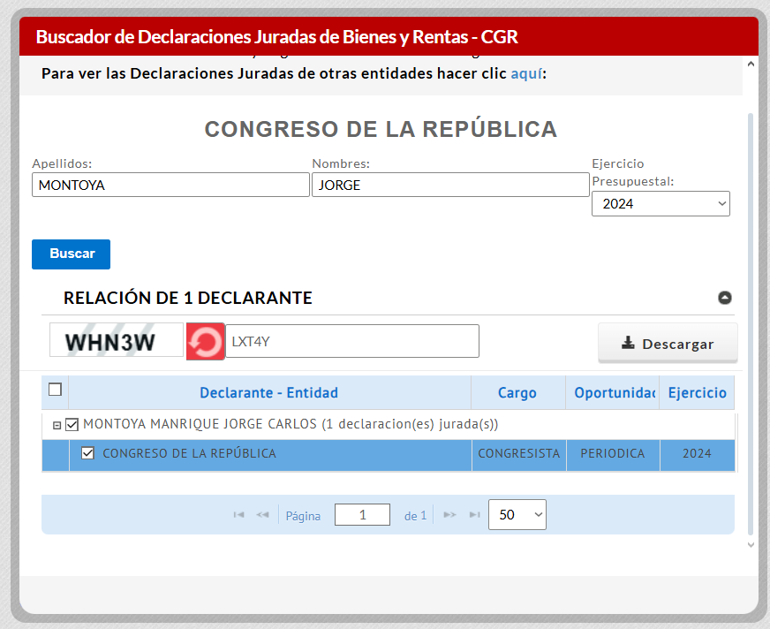The image size is (770, 629).
Task: Click the RELACIÓN DE 1 DECLARANTE heading
Action: tap(187, 298)
